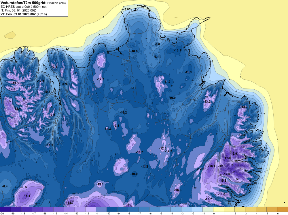Image resolution: width=288 pixels, height=215 pixels.
Task: Click the '-11' tick label in the legend
Action: click(98, 213)
